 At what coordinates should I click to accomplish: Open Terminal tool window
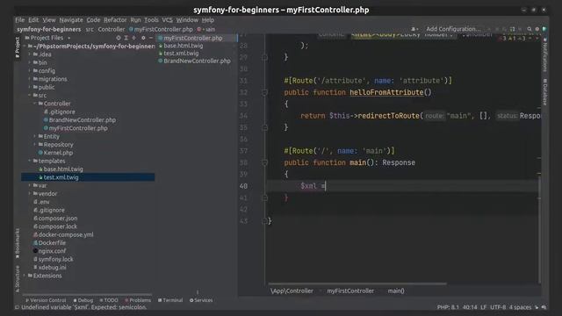click(x=170, y=300)
